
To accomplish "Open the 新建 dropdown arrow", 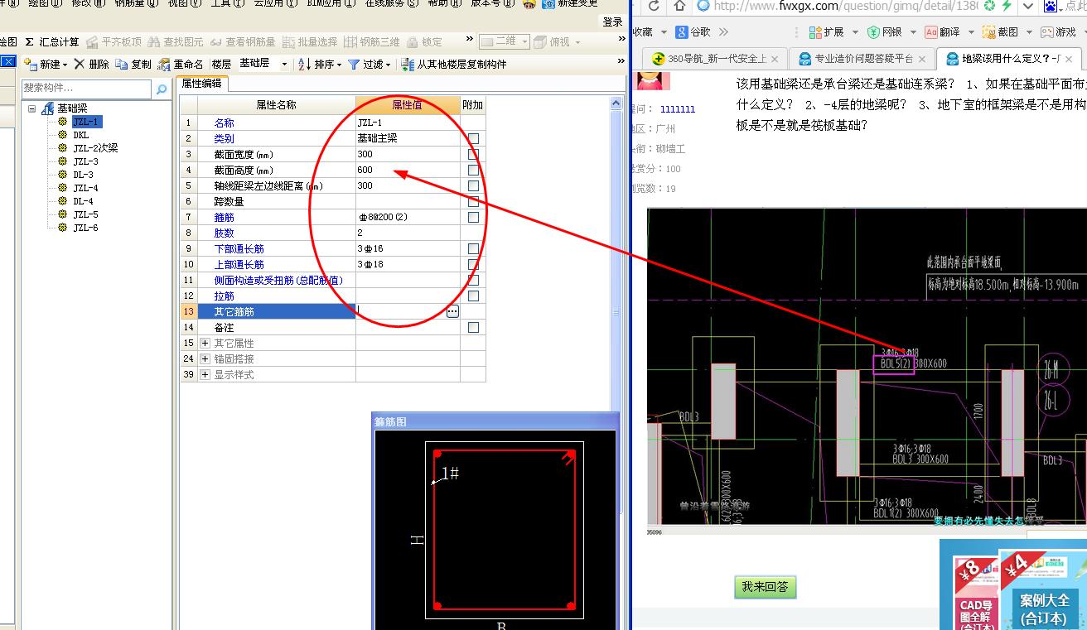I will pyautogui.click(x=64, y=64).
